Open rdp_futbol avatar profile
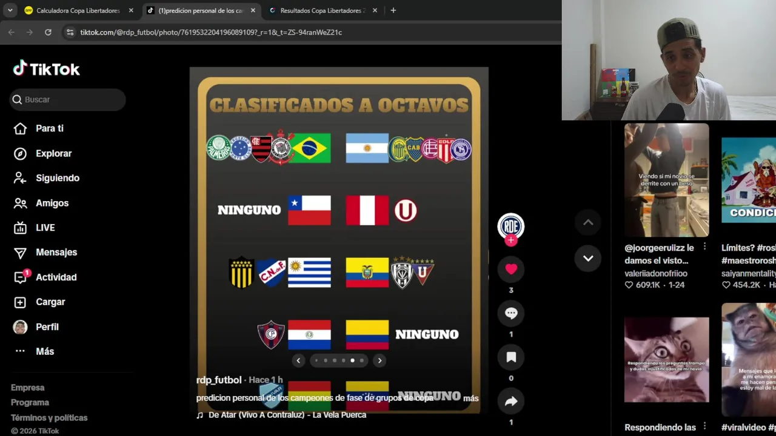Image resolution: width=776 pixels, height=436 pixels. click(x=511, y=226)
